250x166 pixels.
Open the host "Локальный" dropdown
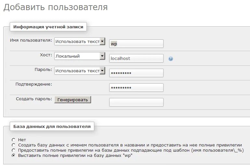[x=80, y=56]
